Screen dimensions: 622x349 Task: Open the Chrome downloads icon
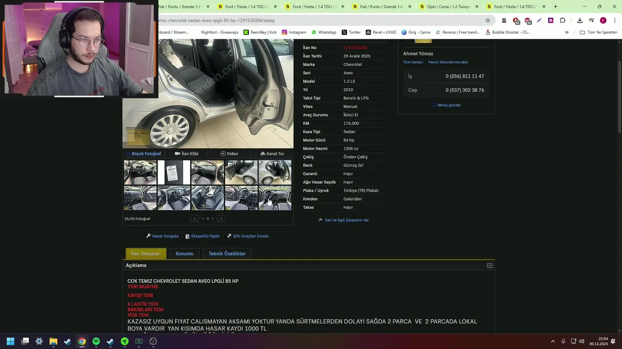[x=580, y=20]
